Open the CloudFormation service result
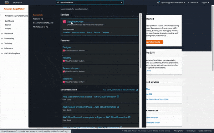214x133 pixels. point(75,22)
